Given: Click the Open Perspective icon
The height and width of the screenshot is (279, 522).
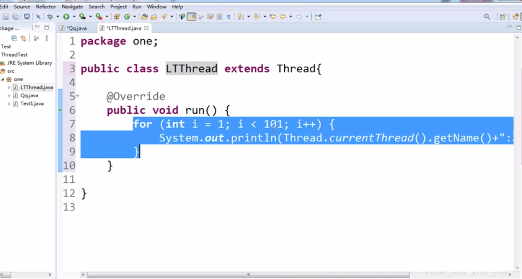Looking at the screenshot, I should [503, 17].
